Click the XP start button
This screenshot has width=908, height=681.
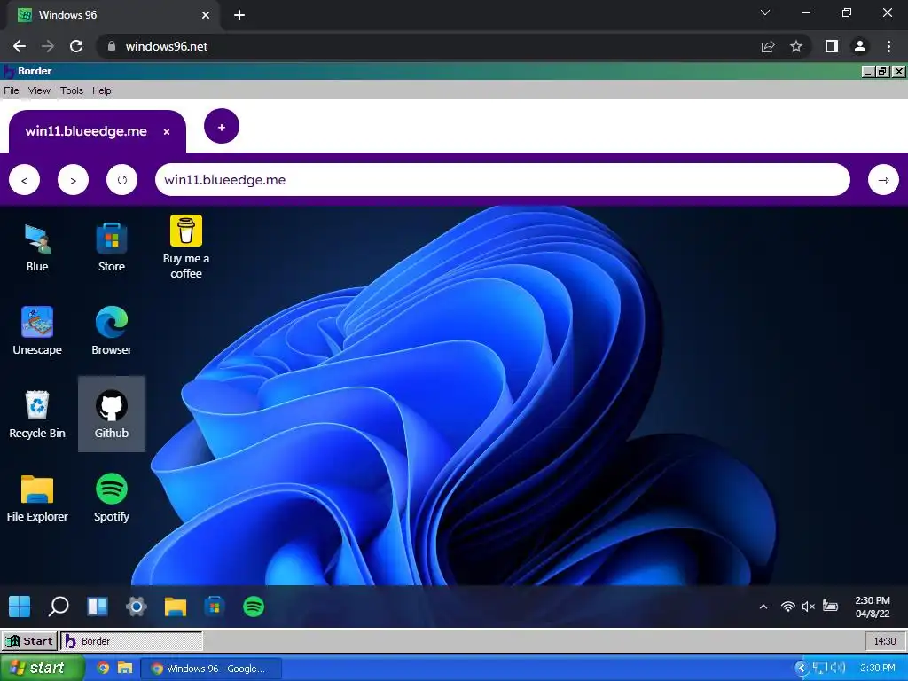pos(42,669)
